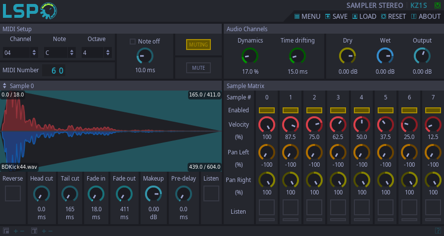Click the Velocity knob showing 12.5
The width and height of the screenshot is (444, 236).
[x=433, y=125]
